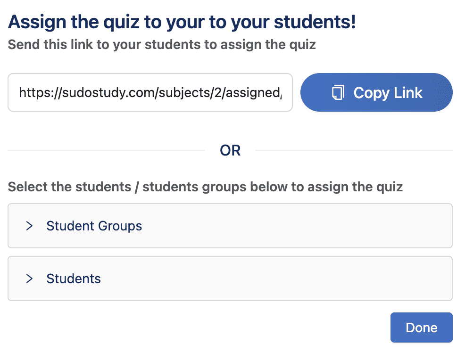Click the Student Groups row
This screenshot has height=352, width=465.
(230, 226)
